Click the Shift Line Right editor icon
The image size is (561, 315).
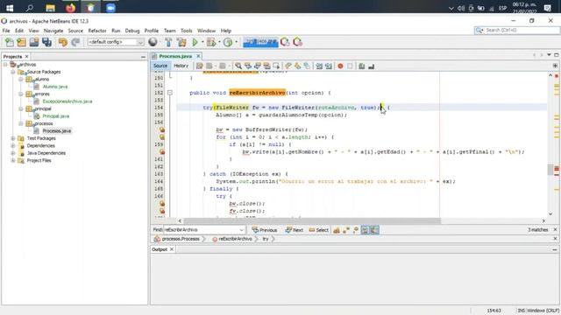point(329,66)
